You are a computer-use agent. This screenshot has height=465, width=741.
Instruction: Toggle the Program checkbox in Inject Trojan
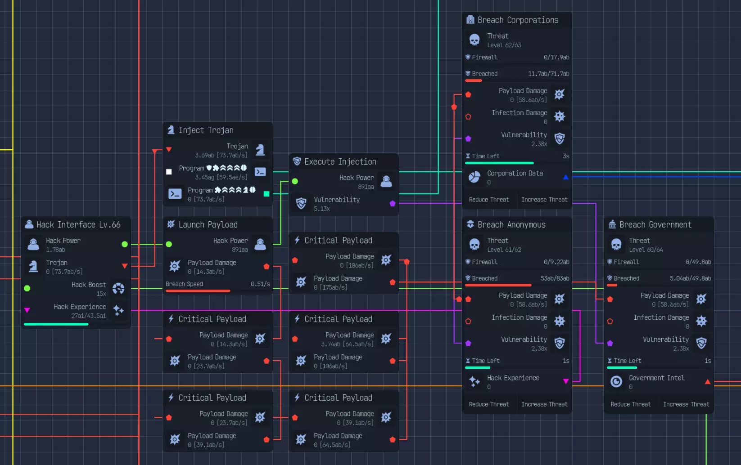[x=169, y=172]
